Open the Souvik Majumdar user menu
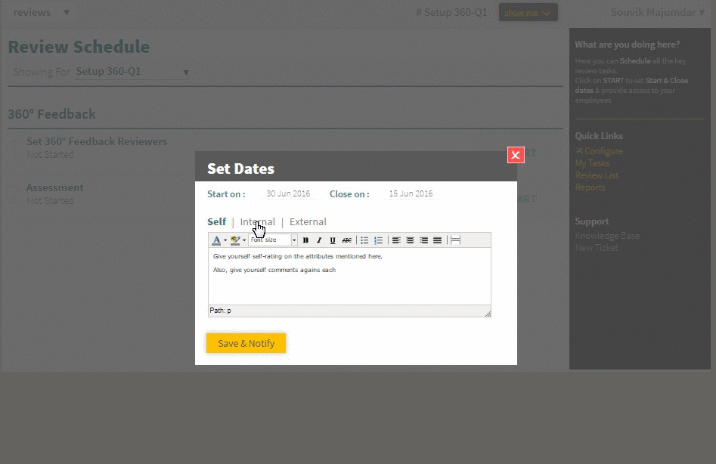The height and width of the screenshot is (464, 716). click(658, 12)
